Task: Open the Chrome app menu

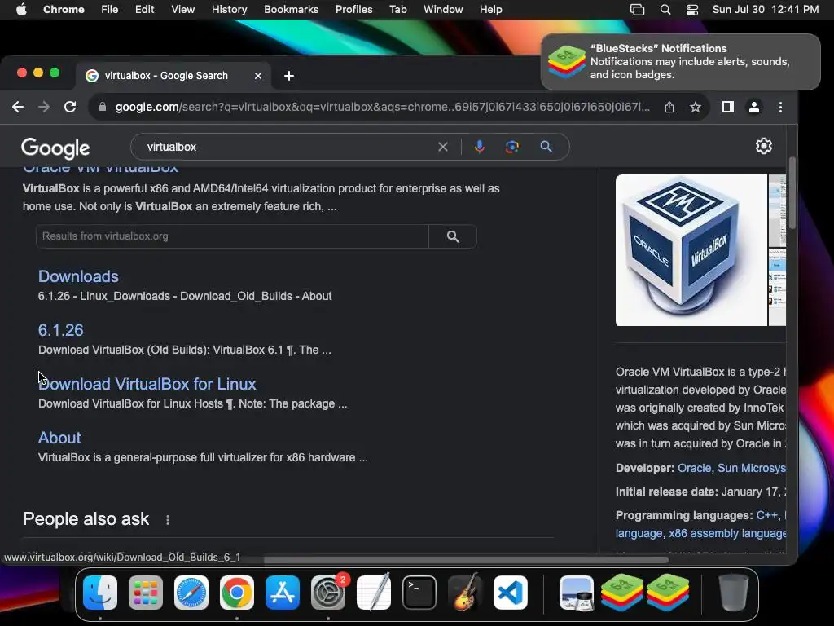Action: click(64, 10)
